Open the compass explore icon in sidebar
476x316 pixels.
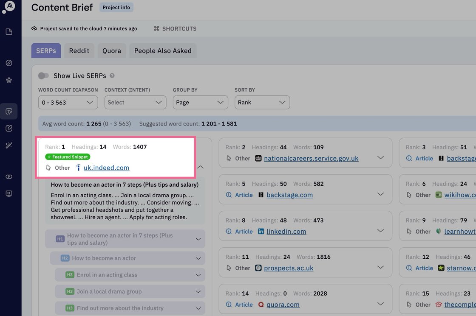(9, 63)
